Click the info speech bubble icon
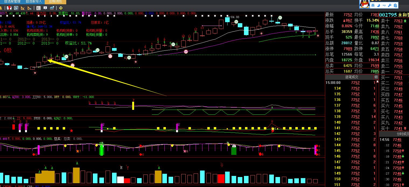This screenshot has height=187, width=409. pyautogui.click(x=45, y=8)
